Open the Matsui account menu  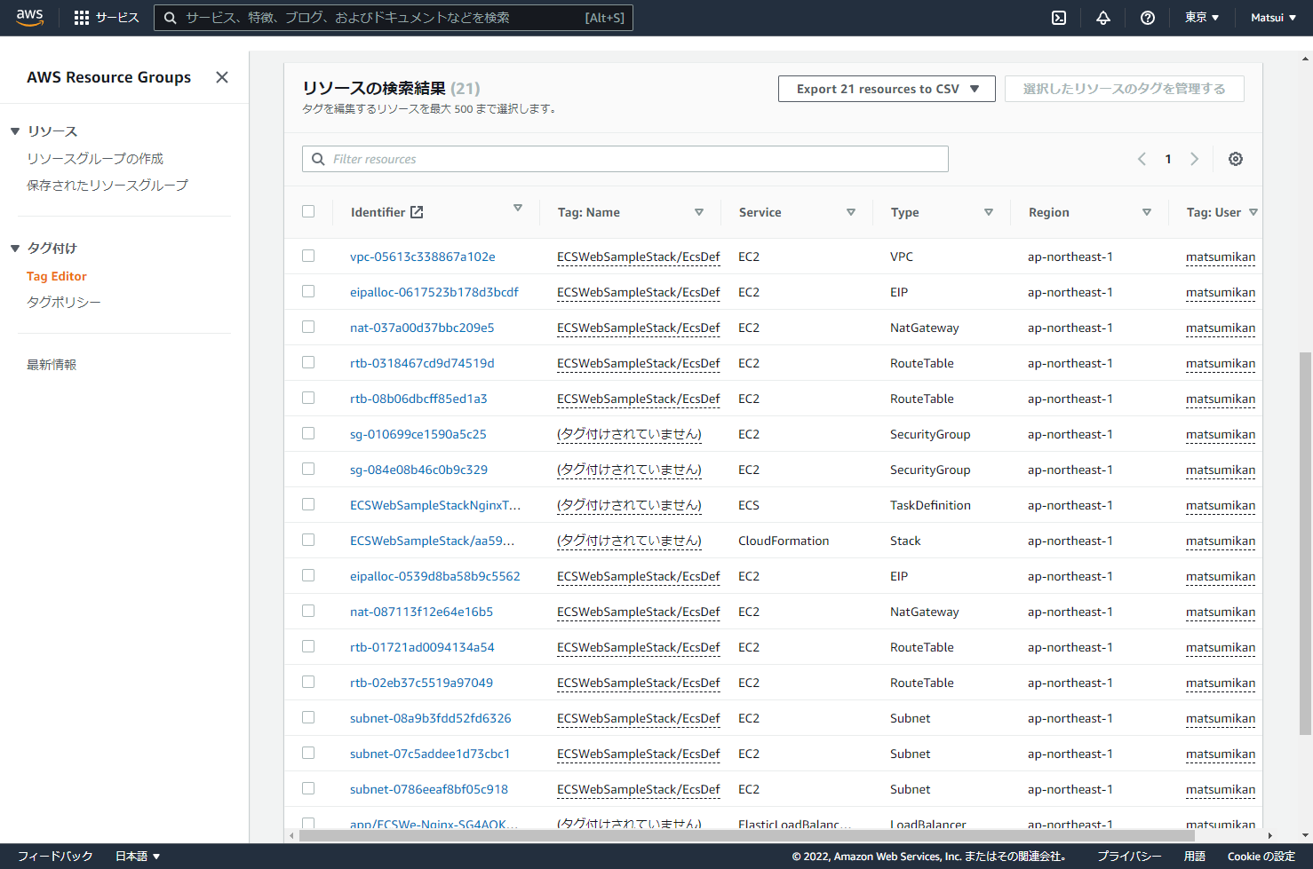1273,18
